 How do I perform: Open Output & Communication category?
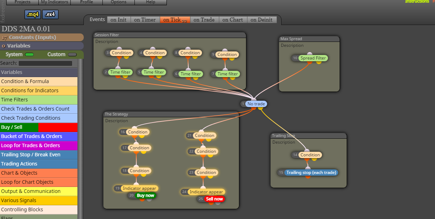coord(39,191)
